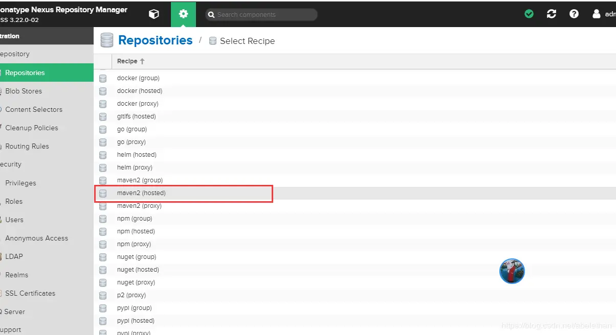This screenshot has width=616, height=335.
Task: Select the Administration gear icon
Action: (183, 14)
